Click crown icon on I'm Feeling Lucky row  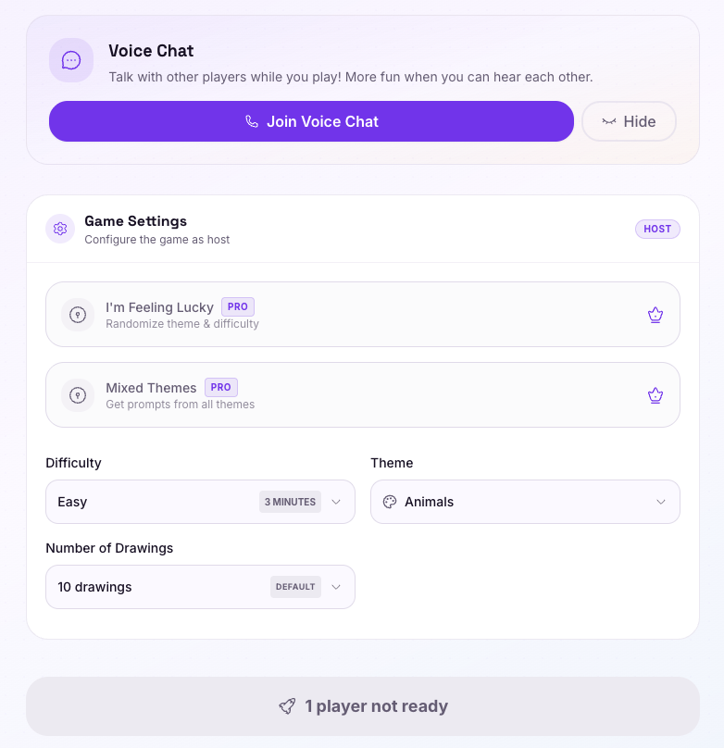pos(655,315)
